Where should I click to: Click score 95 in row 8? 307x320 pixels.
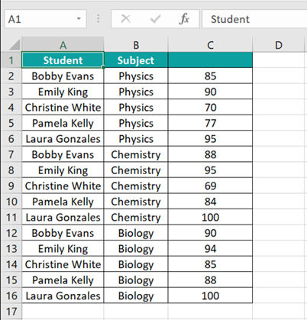(210, 170)
